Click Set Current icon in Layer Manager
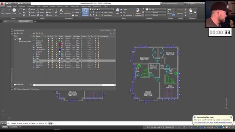Image resolution: width=235 pixels, height=132 pixels. (x=43, y=33)
